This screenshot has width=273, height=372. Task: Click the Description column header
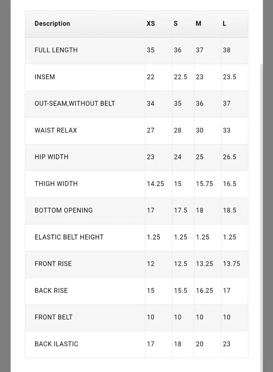click(52, 23)
